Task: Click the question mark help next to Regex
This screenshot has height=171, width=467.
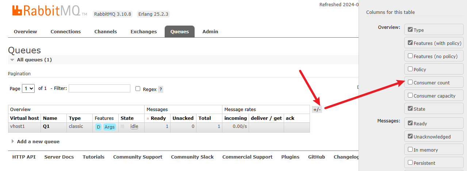Action: (x=161, y=89)
